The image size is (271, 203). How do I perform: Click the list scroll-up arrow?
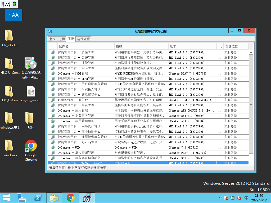click(x=251, y=52)
